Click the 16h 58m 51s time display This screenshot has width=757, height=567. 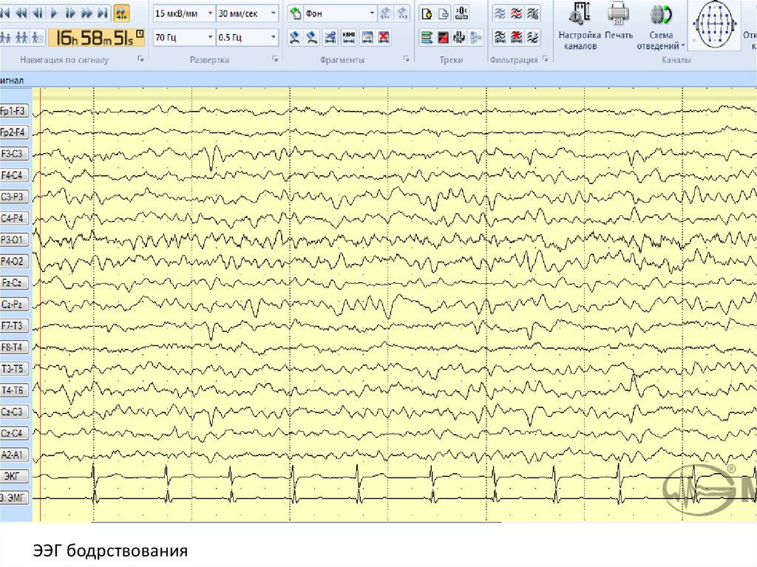(89, 37)
